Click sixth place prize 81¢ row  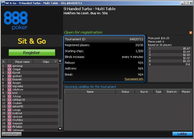pos(170,64)
